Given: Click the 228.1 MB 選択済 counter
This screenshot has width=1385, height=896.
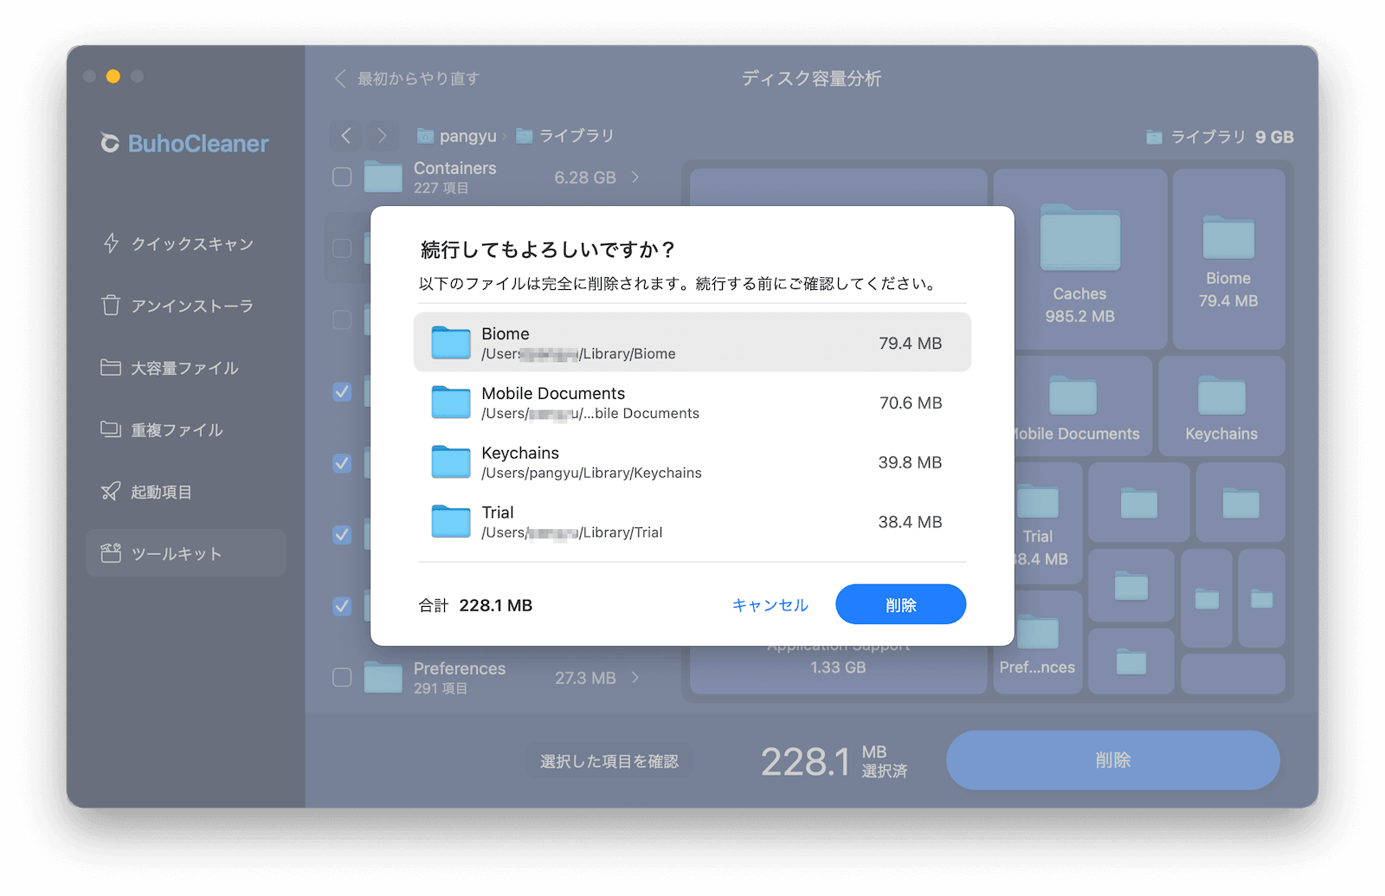Looking at the screenshot, I should tap(834, 761).
